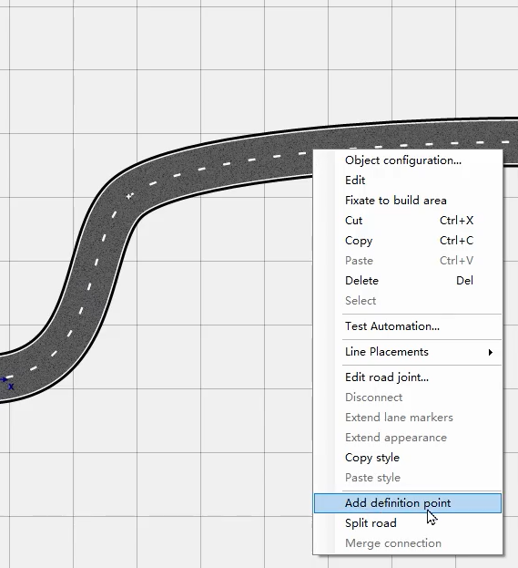The image size is (518, 568).
Task: Select Split road from the menu
Action: pyautogui.click(x=408, y=523)
